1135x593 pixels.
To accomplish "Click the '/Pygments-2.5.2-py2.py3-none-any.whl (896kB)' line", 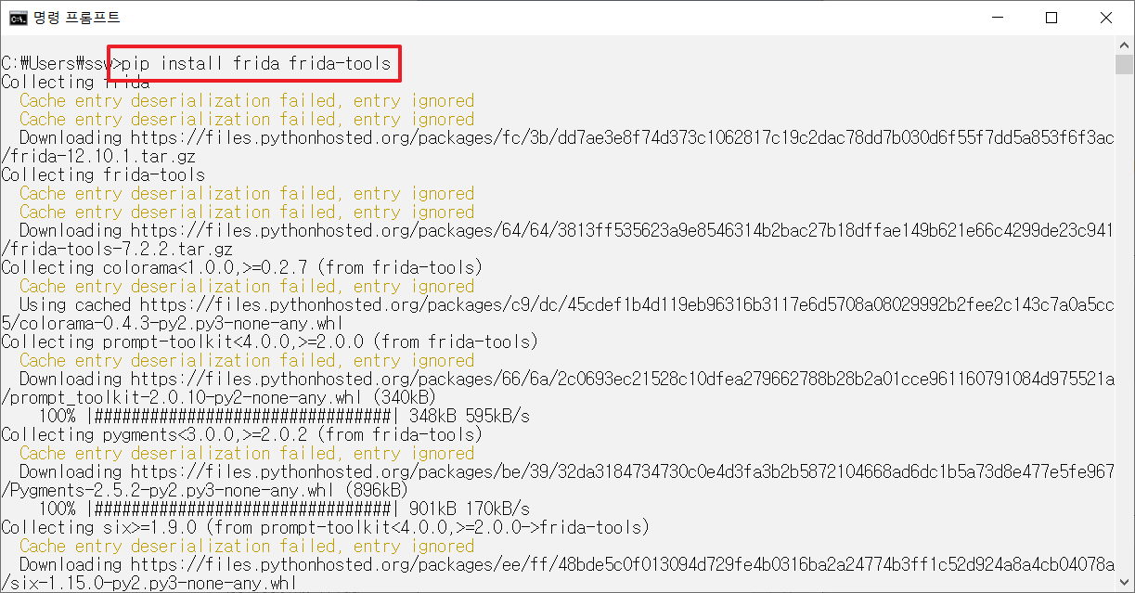I will coord(205,490).
